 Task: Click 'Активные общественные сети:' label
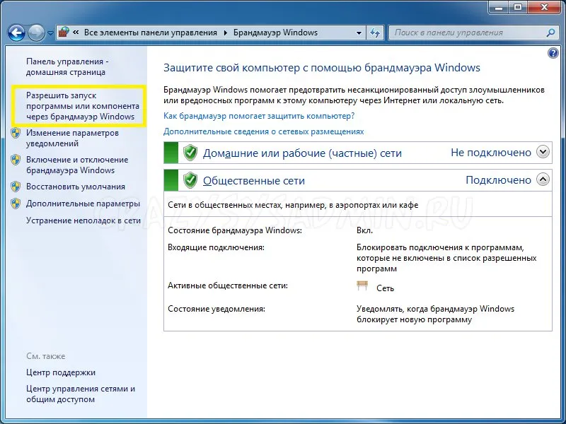228,285
